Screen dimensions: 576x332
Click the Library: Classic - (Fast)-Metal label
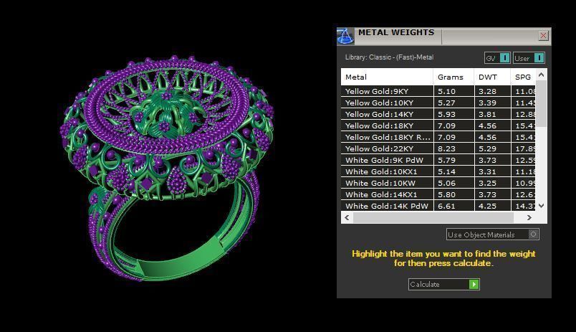point(389,57)
